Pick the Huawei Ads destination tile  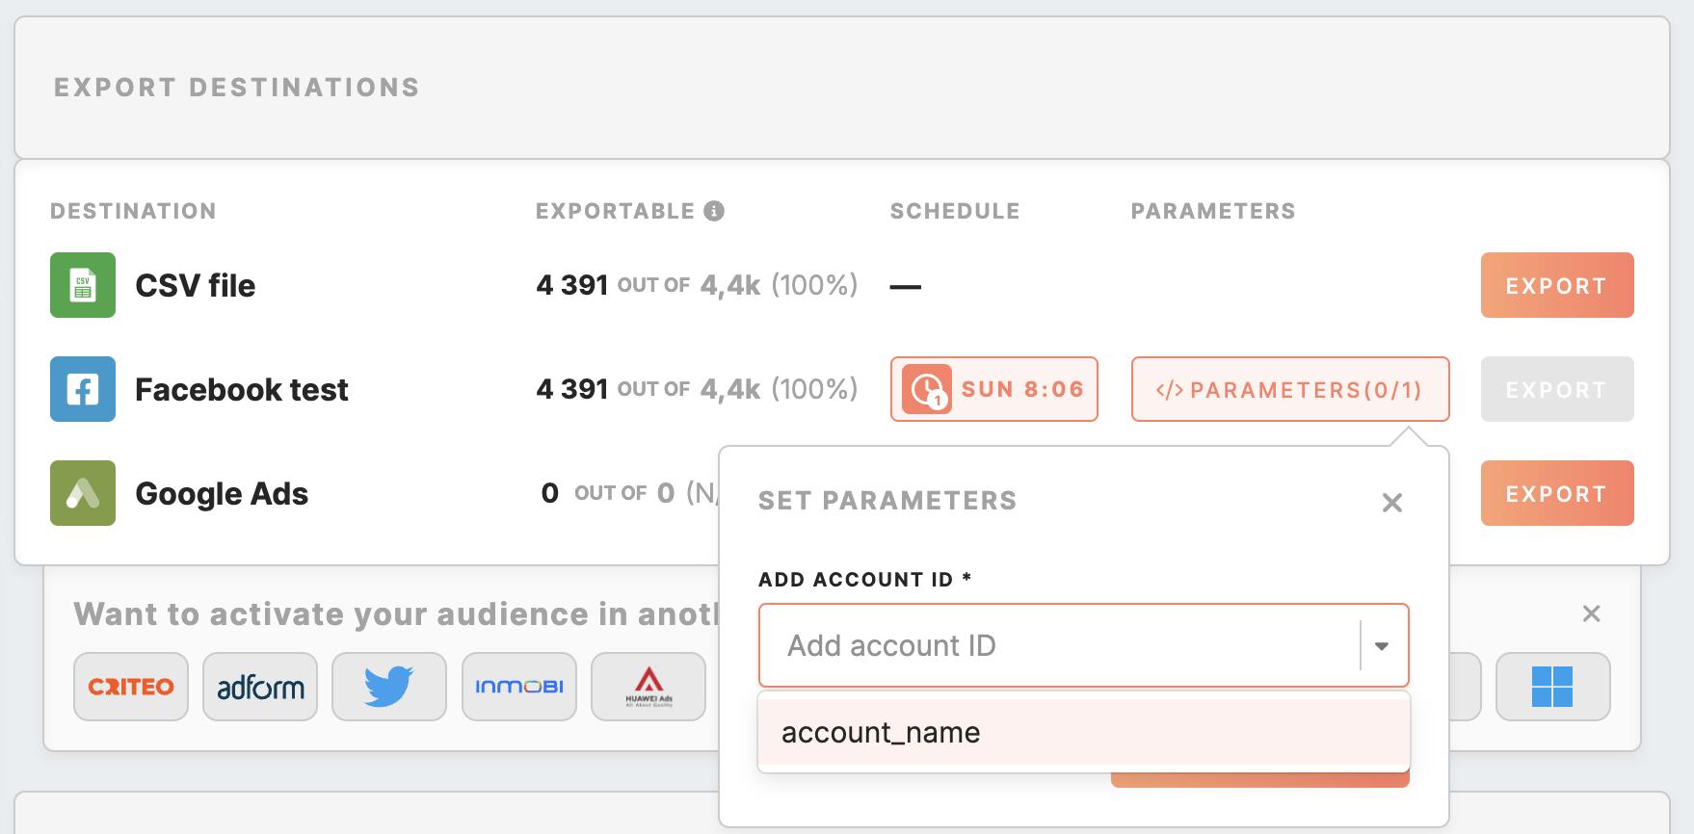[648, 687]
